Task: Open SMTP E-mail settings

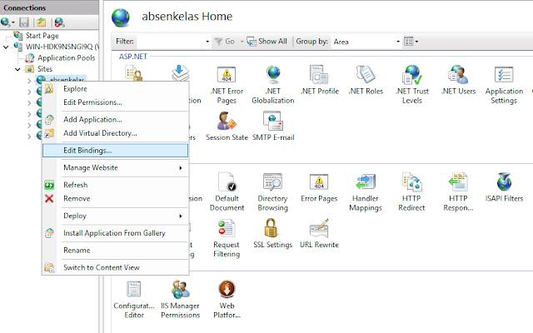Action: tap(273, 127)
